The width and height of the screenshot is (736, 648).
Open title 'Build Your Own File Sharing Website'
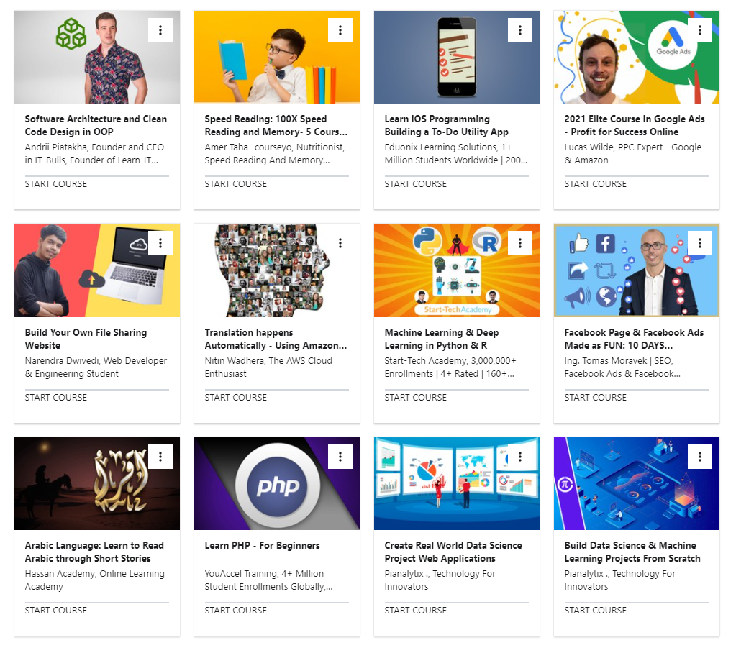click(x=86, y=339)
